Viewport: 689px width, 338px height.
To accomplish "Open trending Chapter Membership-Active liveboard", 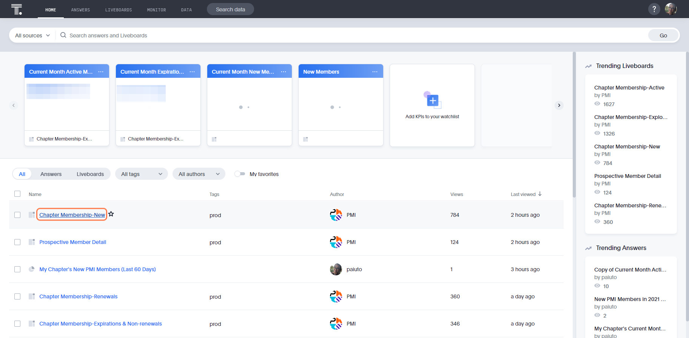I will click(x=629, y=88).
